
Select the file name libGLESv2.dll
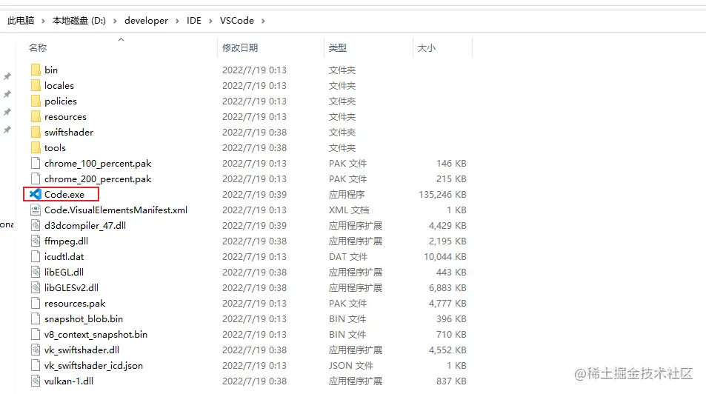click(x=71, y=288)
